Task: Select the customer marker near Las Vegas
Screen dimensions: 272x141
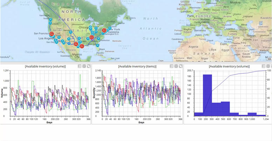Action: [x=59, y=37]
